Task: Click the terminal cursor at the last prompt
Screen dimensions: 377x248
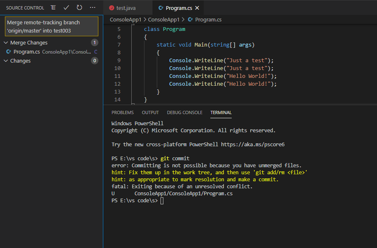Action: (x=162, y=201)
